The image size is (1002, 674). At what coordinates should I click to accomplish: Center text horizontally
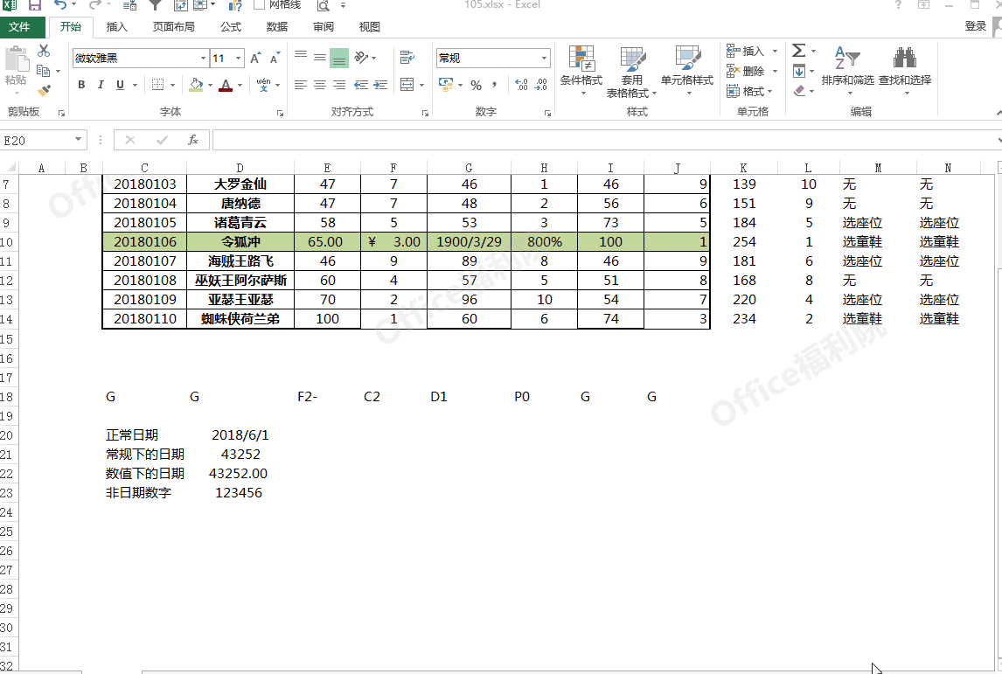pos(319,84)
